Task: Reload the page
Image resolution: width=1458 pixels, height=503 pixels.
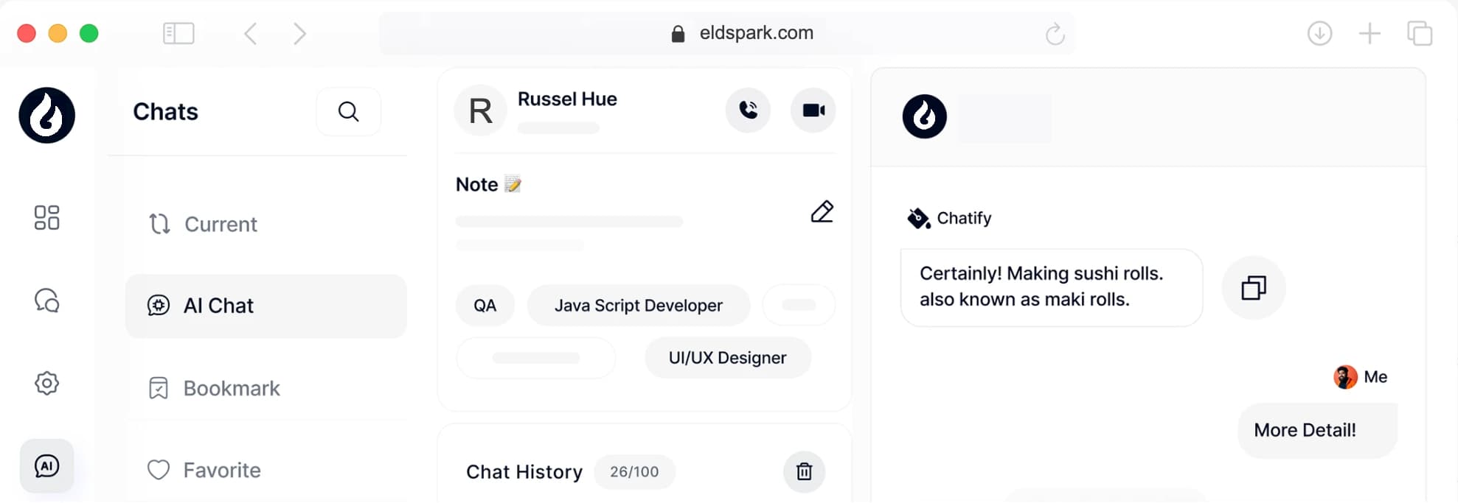Action: click(x=1055, y=33)
